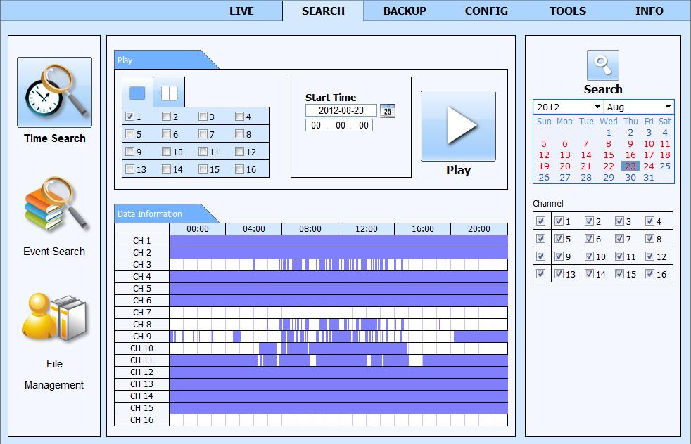Switch to the BACKUP tab
The width and height of the screenshot is (691, 444).
click(405, 11)
